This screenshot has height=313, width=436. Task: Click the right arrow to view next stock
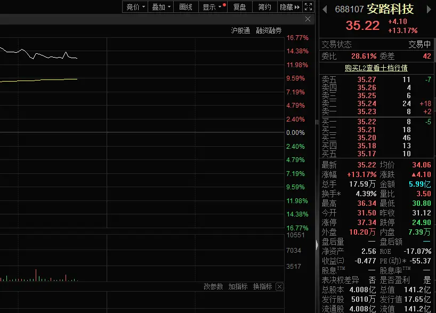tap(430, 9)
